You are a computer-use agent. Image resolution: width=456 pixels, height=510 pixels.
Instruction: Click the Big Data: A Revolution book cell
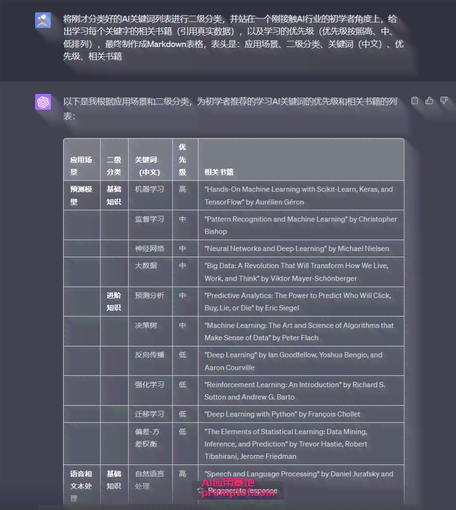click(x=301, y=272)
